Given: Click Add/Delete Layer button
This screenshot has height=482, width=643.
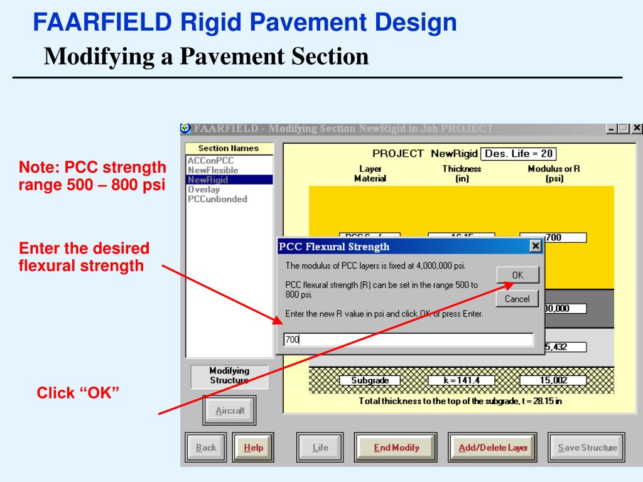Looking at the screenshot, I should point(493,447).
